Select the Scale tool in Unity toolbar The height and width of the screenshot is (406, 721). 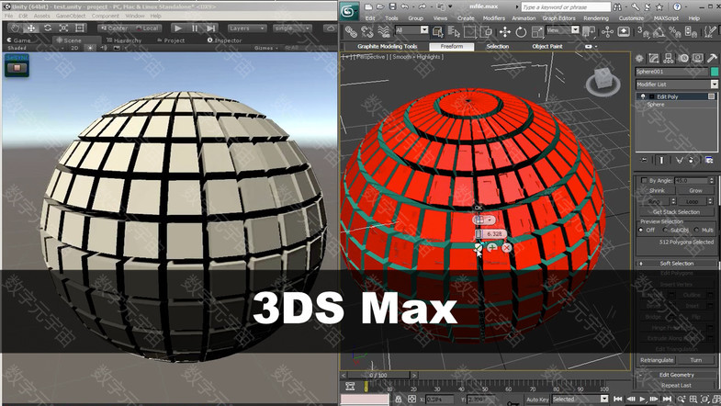[x=63, y=28]
